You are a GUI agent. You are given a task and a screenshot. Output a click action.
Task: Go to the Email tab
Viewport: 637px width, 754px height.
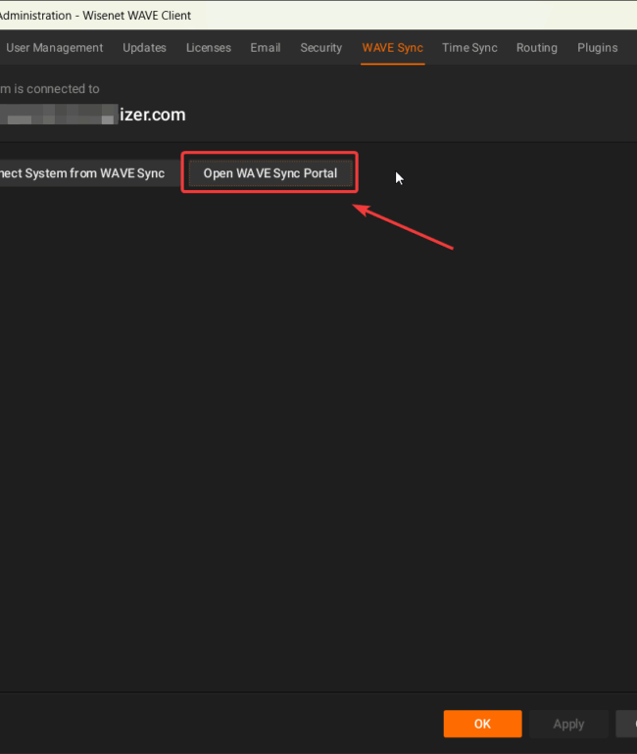pos(266,48)
